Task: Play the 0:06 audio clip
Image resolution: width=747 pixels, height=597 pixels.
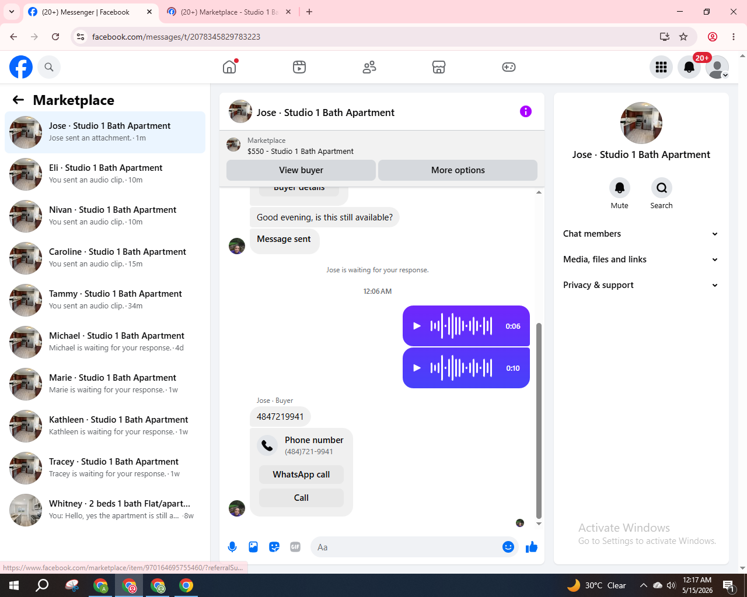Action: [417, 326]
